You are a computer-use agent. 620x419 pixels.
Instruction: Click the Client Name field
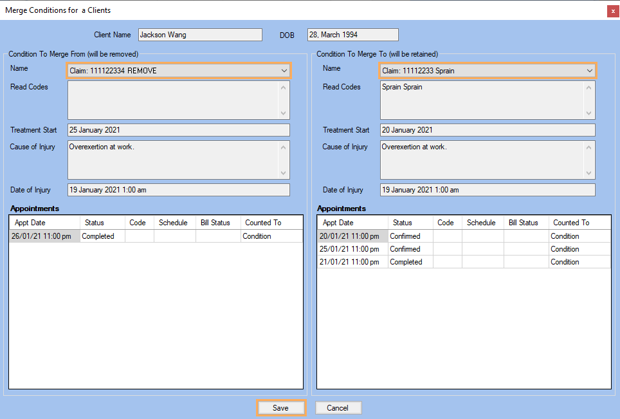200,35
